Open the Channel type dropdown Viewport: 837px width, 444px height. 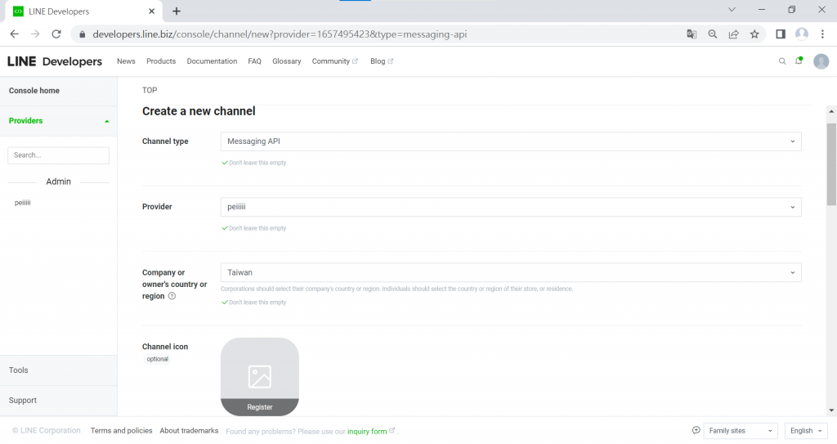(511, 141)
